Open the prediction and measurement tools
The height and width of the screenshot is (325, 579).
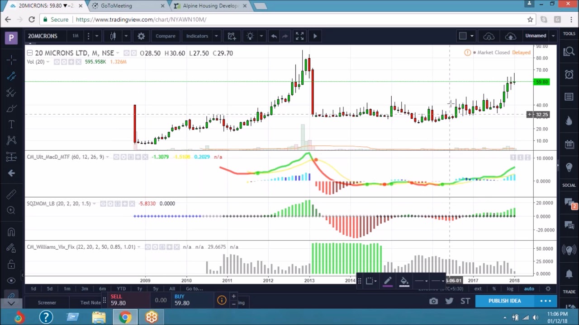click(x=11, y=157)
